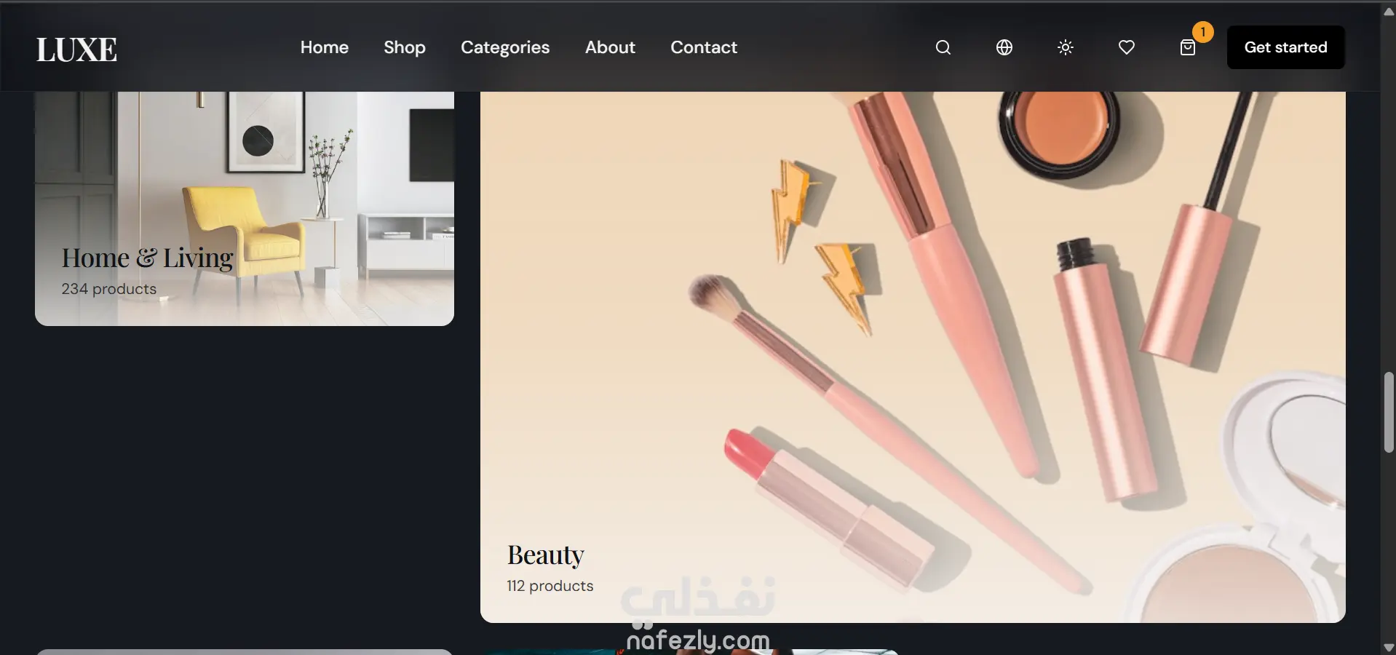Open the Beauty category card
Screen dimensions: 1396x655
[913, 357]
